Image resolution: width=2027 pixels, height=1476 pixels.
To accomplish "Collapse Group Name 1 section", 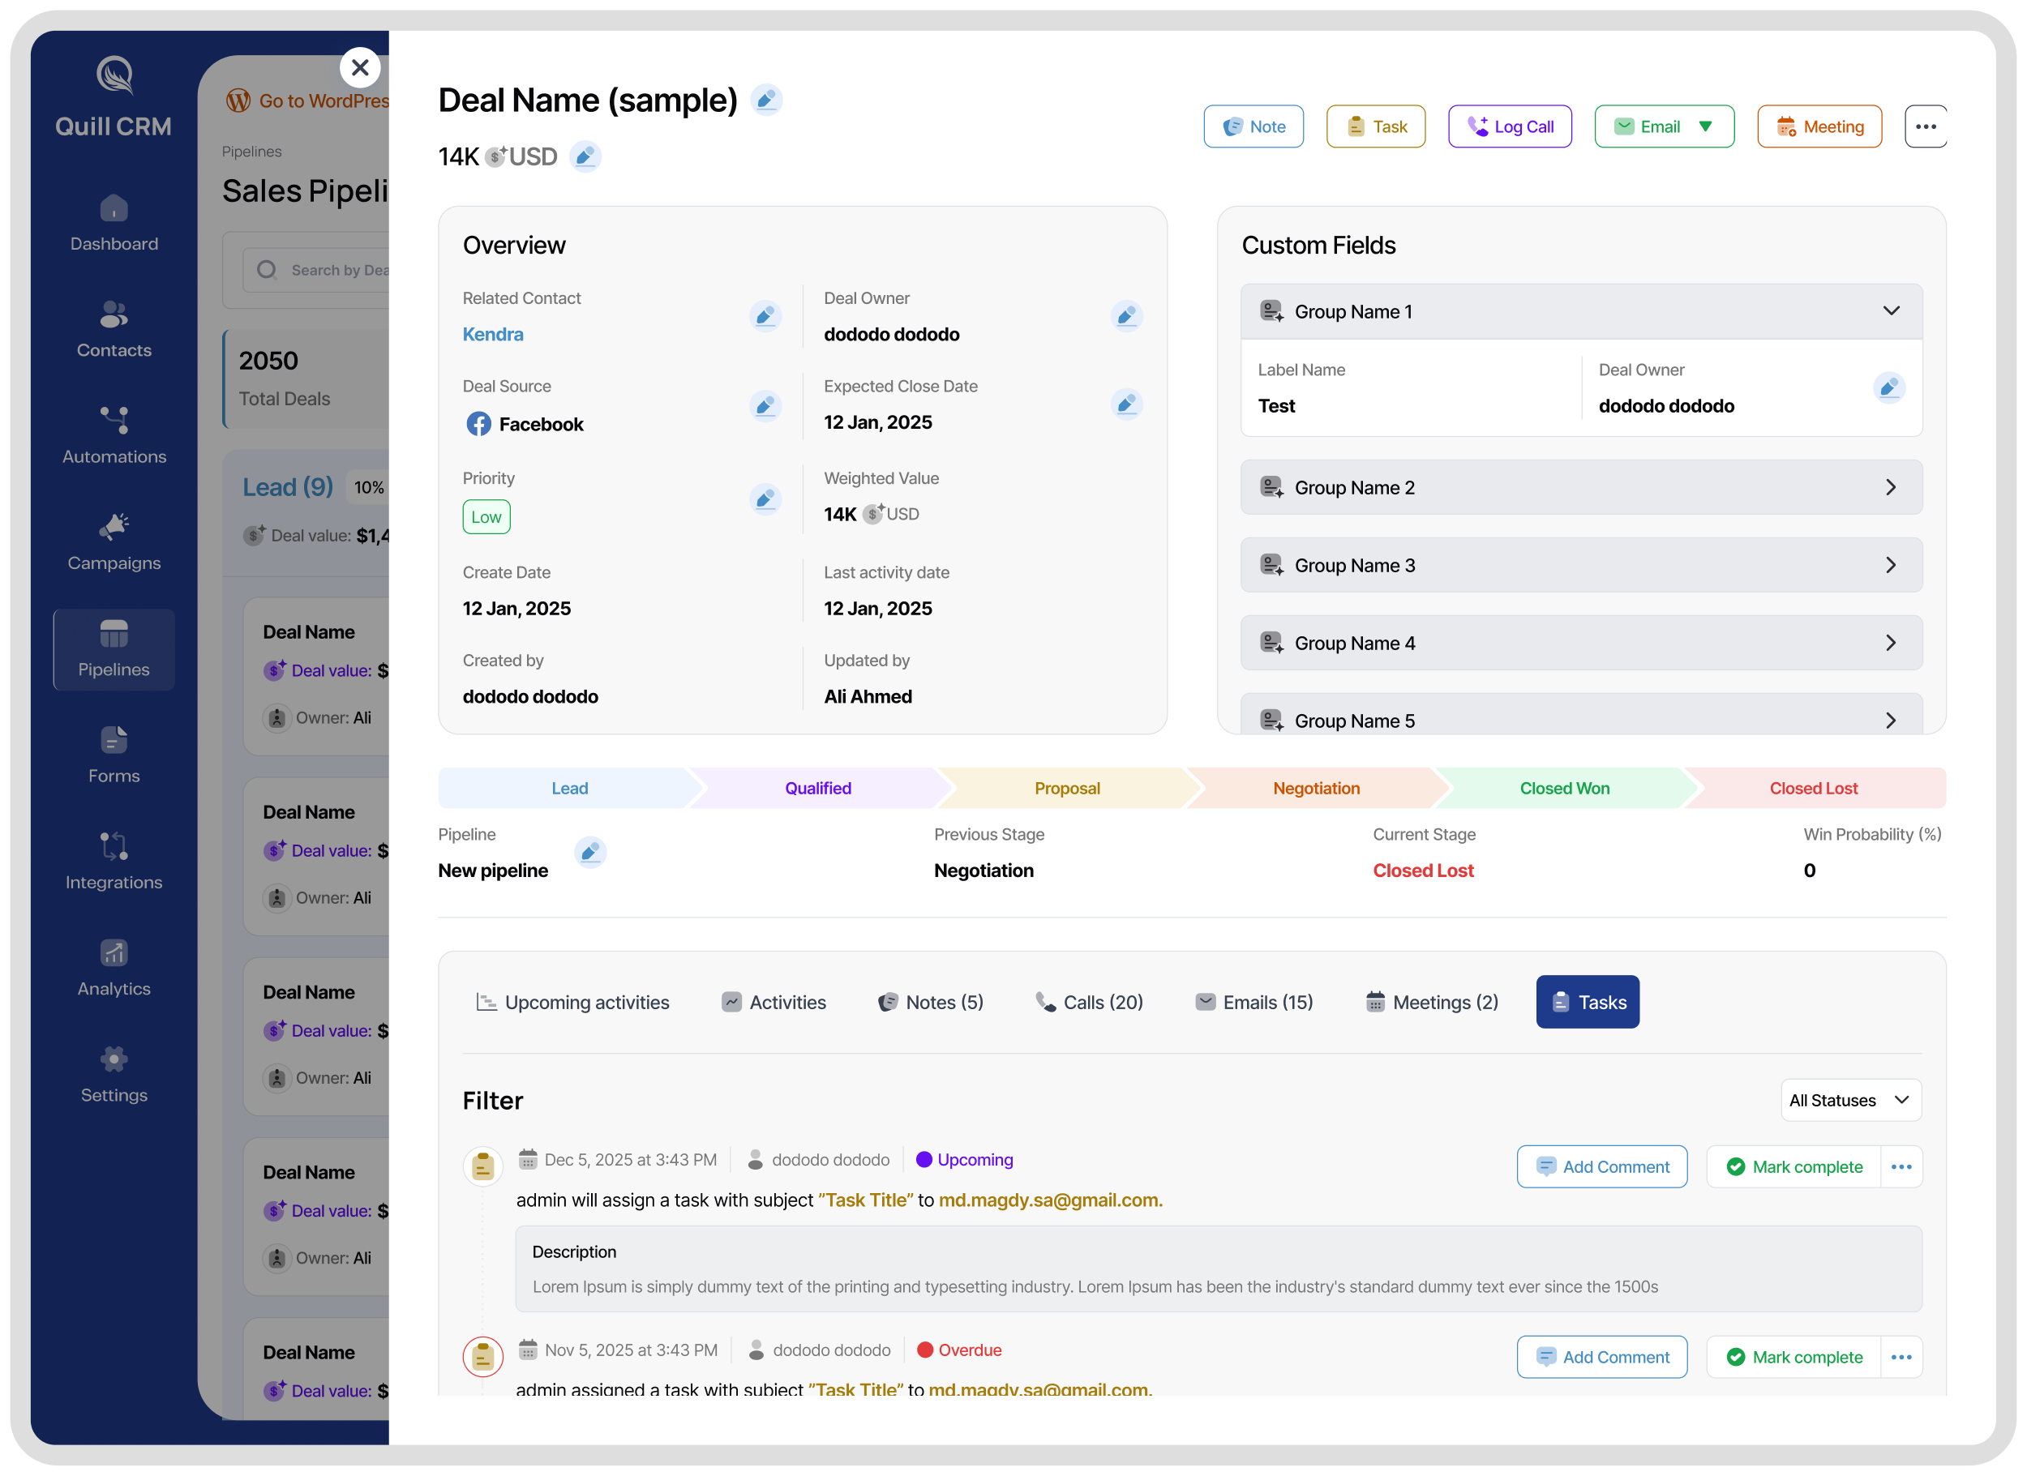I will (x=1891, y=311).
